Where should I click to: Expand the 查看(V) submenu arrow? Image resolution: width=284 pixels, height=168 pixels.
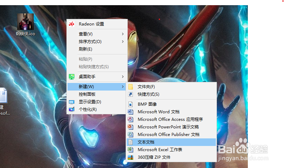[x=123, y=34]
